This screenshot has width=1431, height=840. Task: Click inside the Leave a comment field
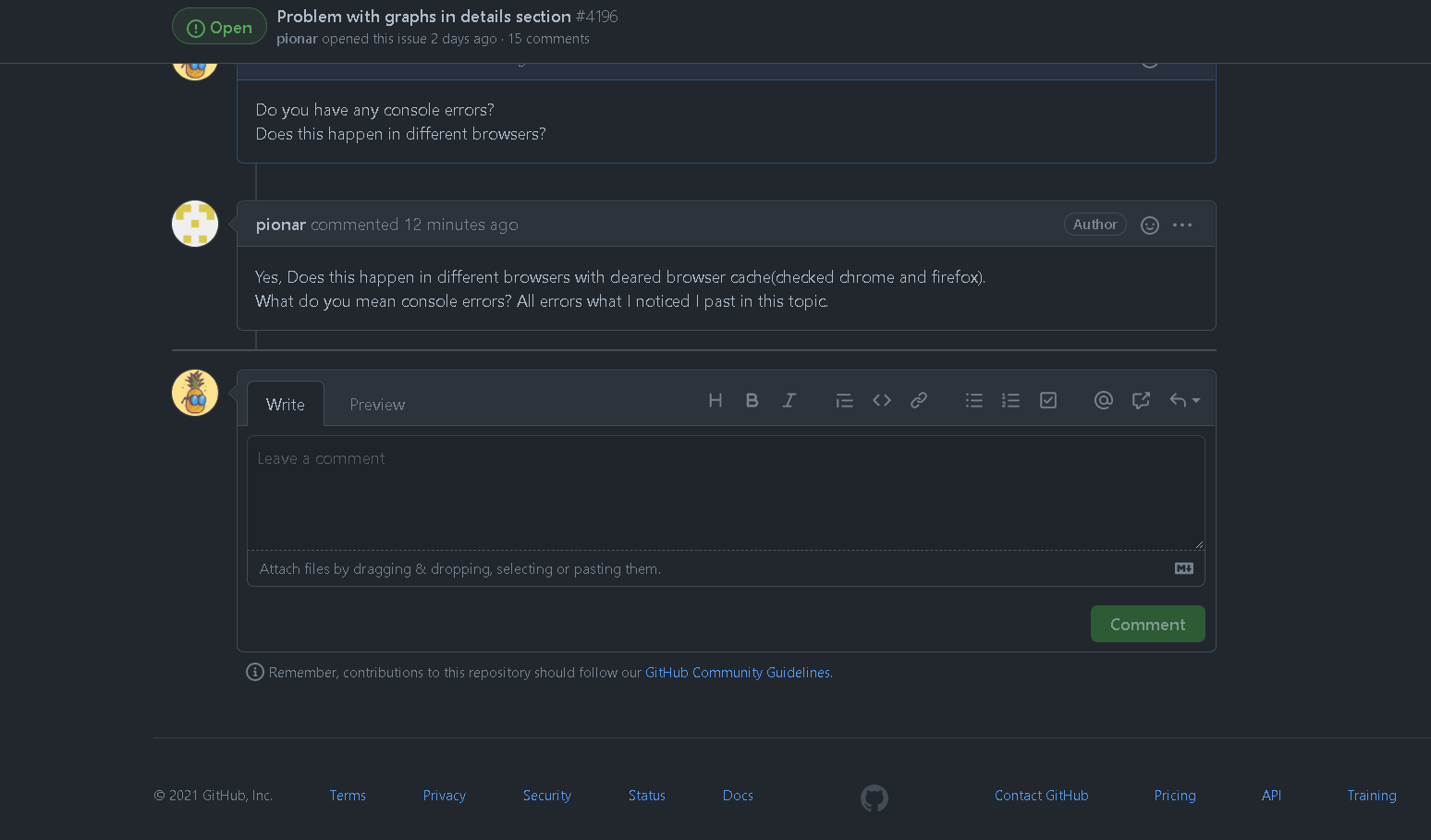(x=726, y=490)
